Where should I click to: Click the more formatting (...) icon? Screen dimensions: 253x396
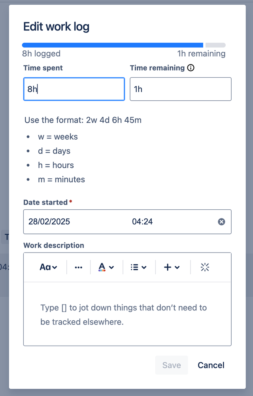[78, 267]
